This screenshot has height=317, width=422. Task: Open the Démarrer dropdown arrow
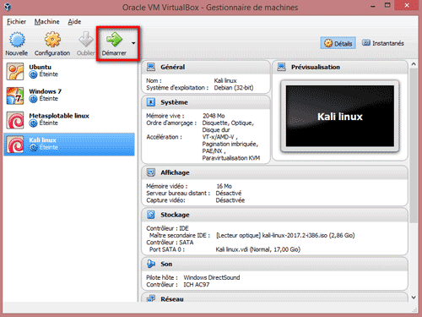[133, 43]
